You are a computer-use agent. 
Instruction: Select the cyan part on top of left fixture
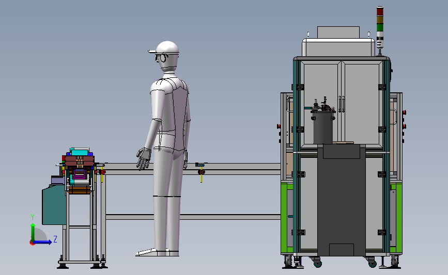coord(80,152)
